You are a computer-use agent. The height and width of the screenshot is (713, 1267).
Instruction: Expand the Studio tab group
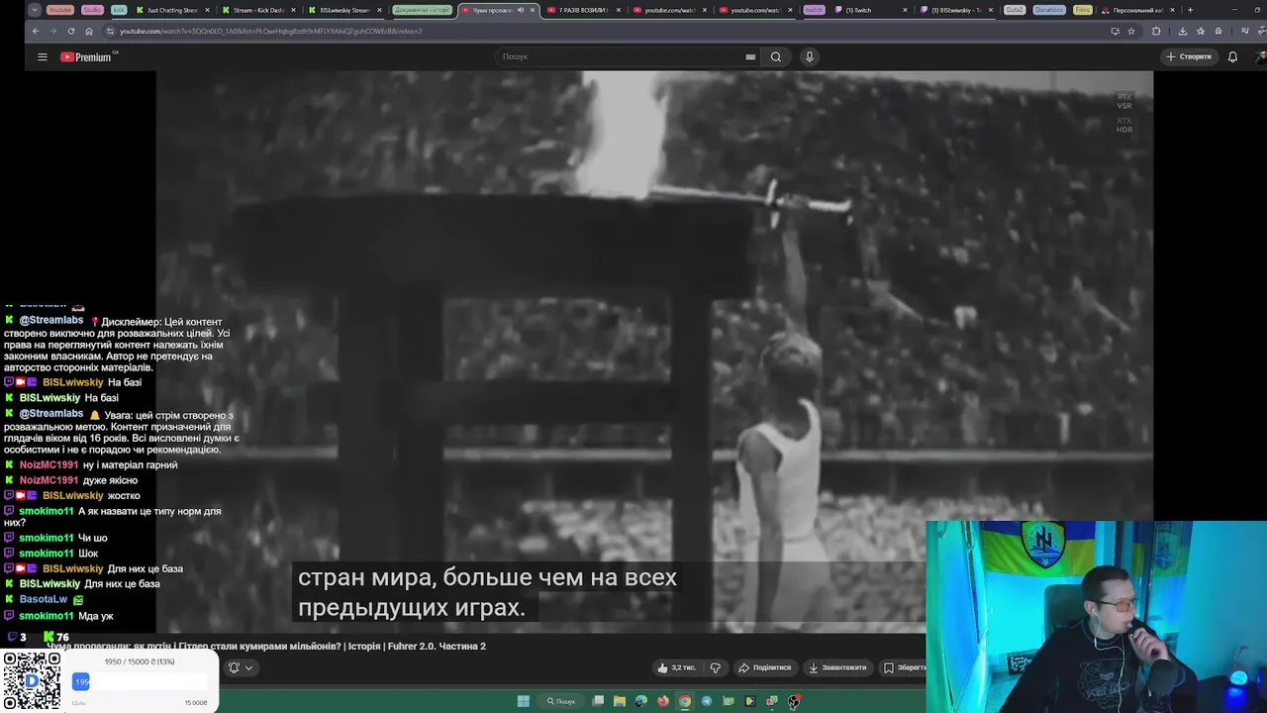click(92, 10)
